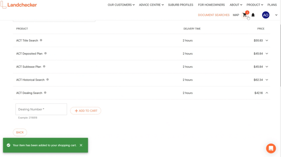281x157 pixels.
Task: Open the Plans page
Action: click(x=272, y=5)
